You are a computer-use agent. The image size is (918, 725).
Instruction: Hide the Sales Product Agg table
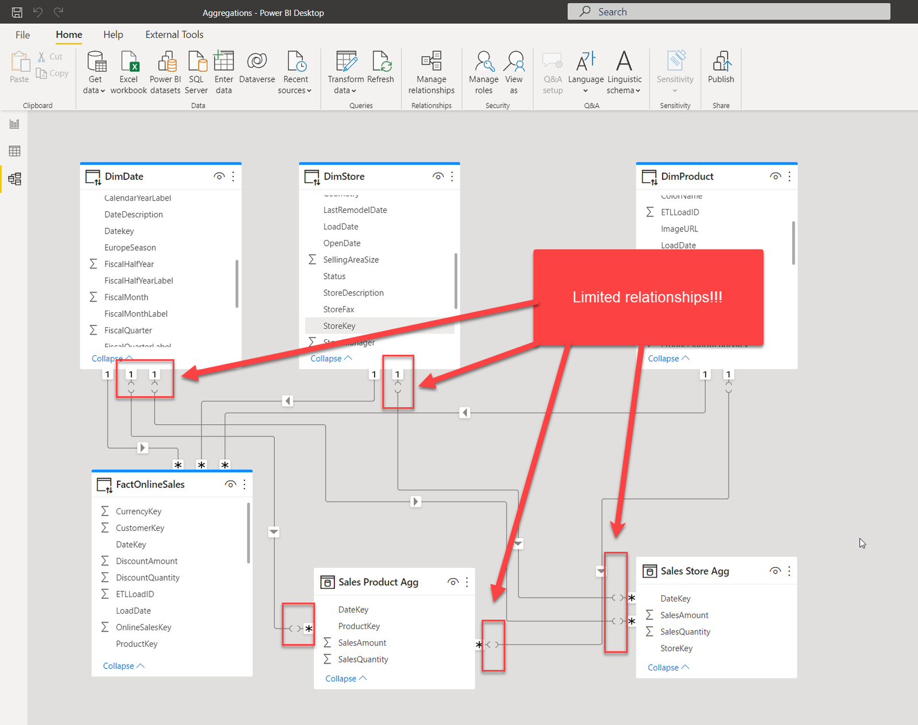pos(453,581)
